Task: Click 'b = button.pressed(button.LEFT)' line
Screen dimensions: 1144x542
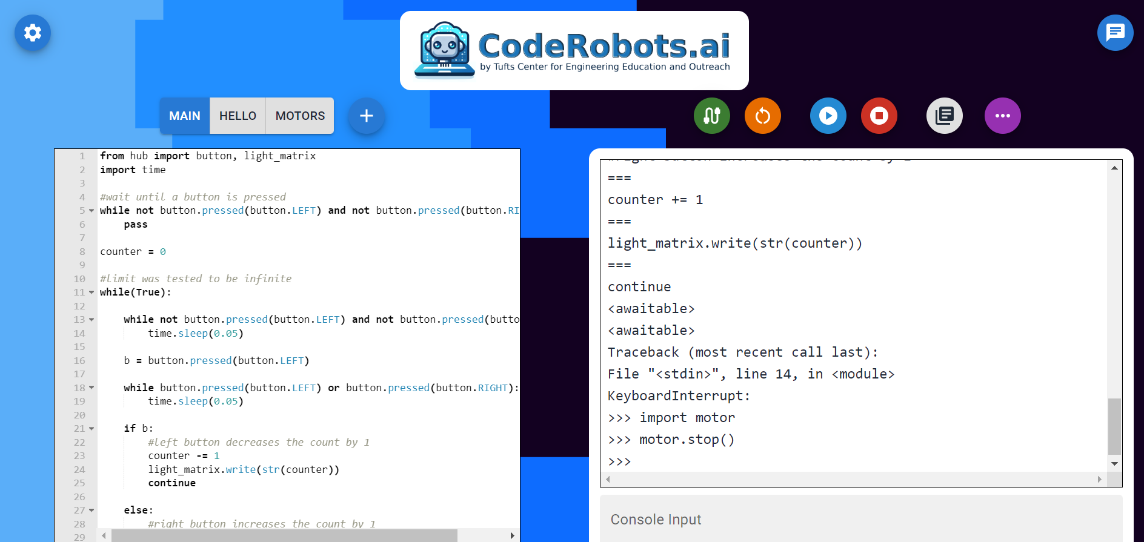Action: (216, 361)
